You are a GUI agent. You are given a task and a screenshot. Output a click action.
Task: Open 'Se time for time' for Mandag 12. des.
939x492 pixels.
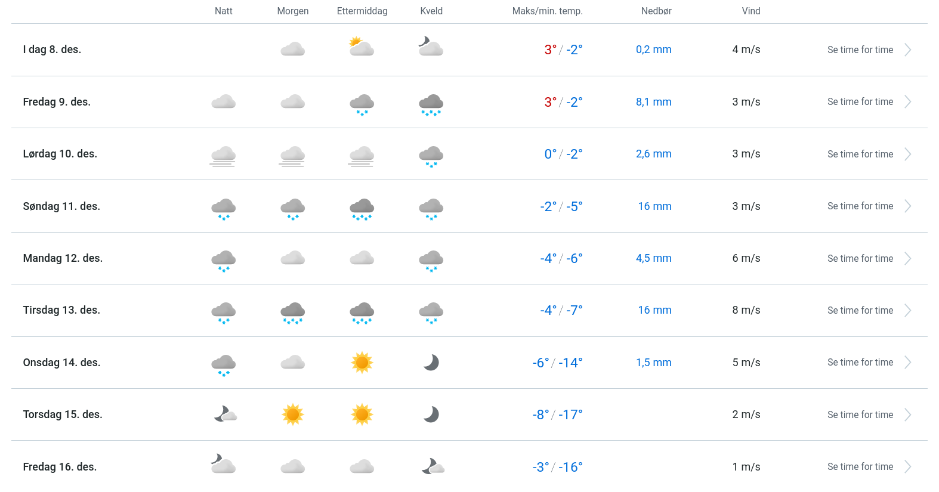(860, 259)
